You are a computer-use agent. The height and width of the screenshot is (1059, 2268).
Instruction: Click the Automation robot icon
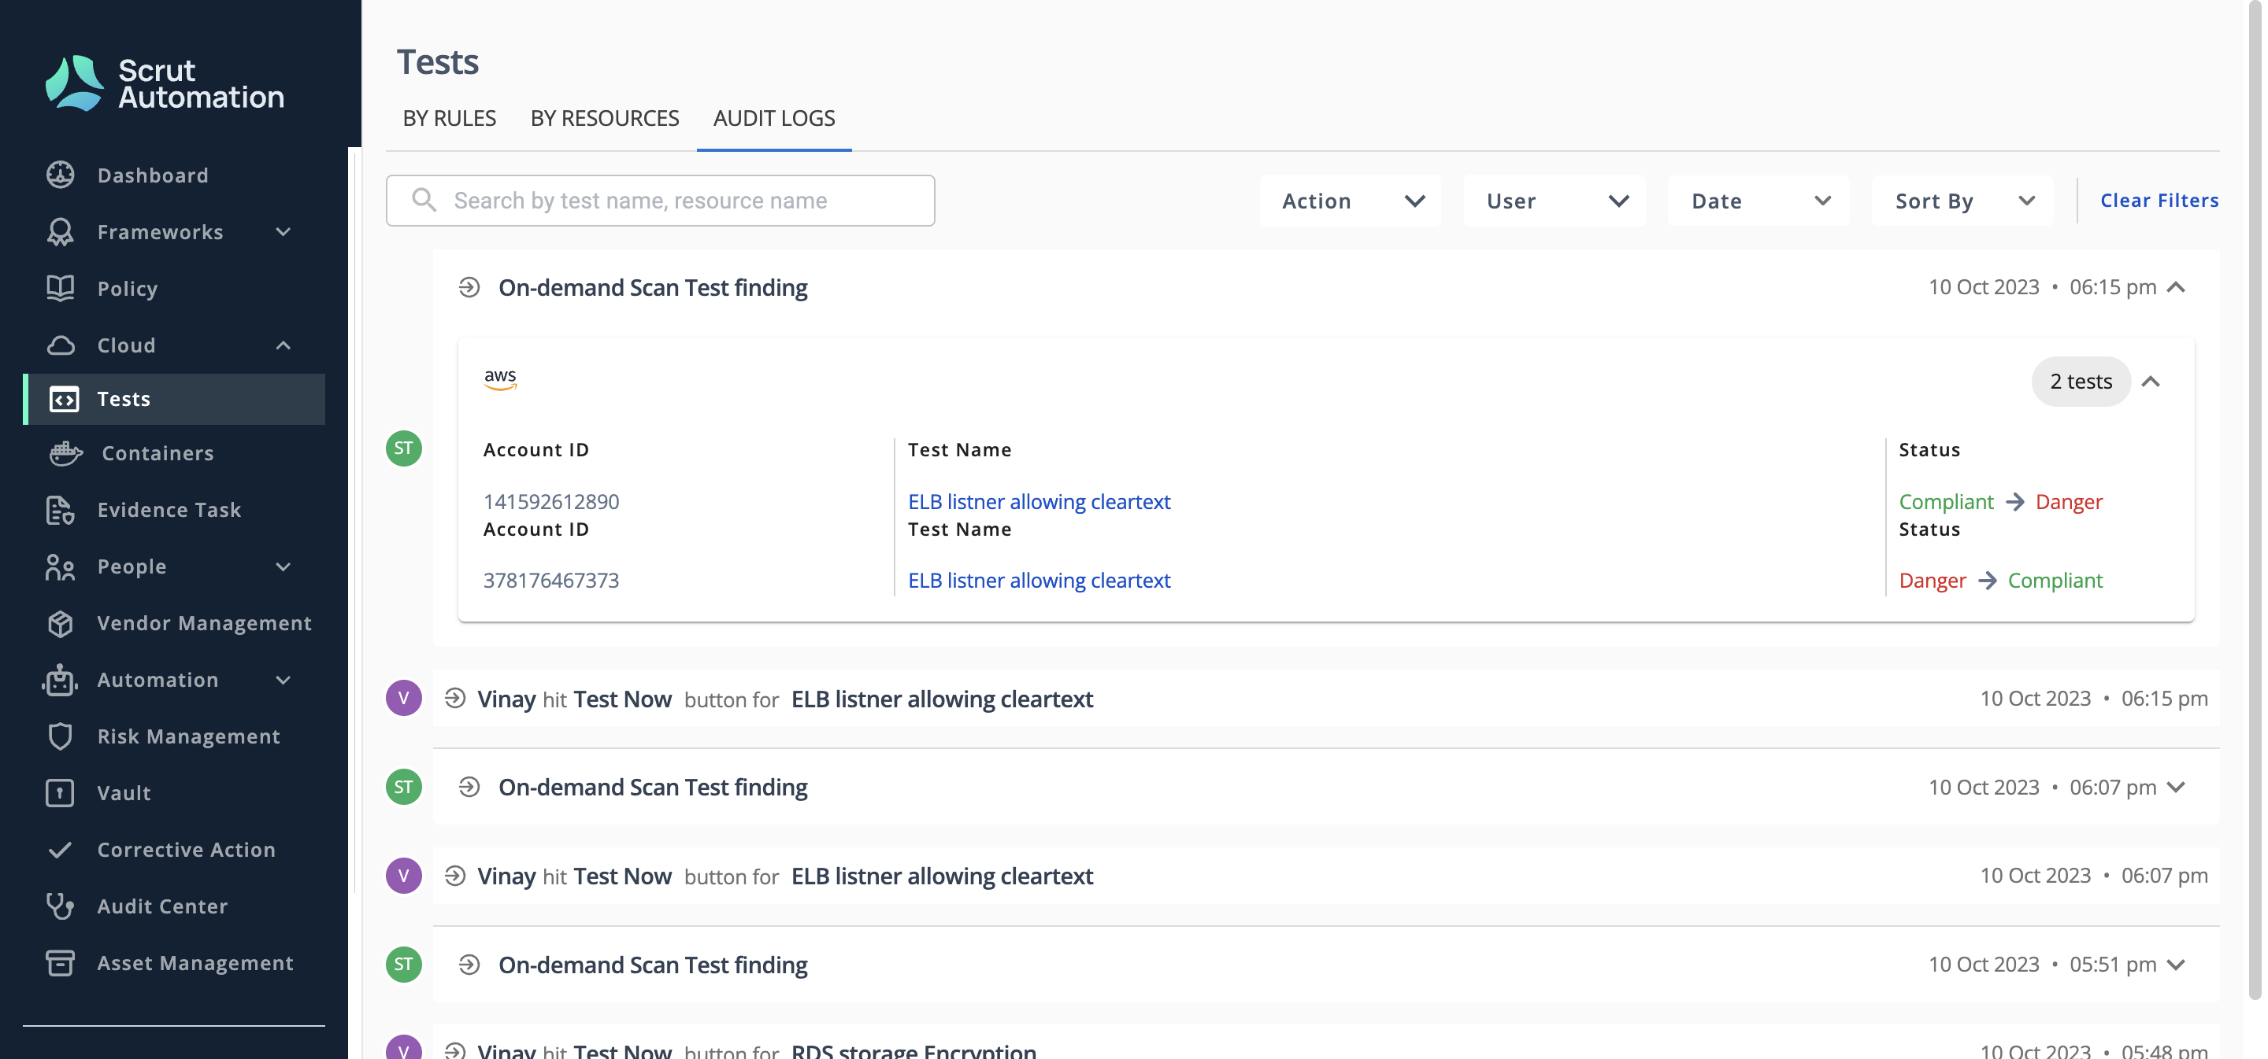point(60,680)
